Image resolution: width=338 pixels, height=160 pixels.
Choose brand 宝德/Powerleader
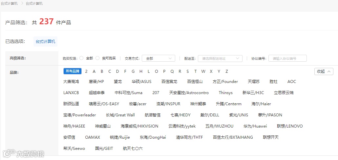[79, 115]
